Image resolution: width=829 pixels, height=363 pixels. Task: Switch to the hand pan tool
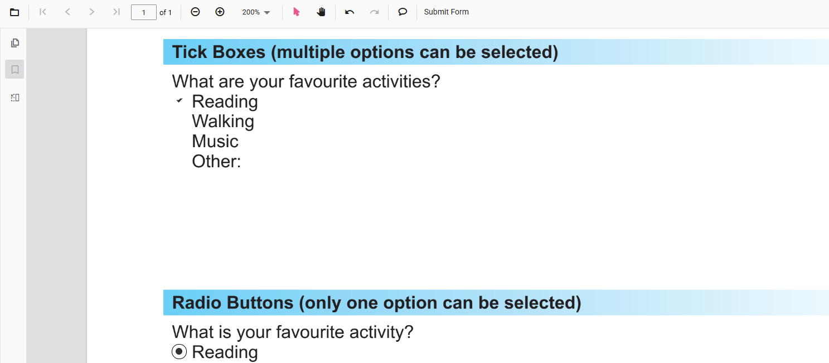click(321, 12)
